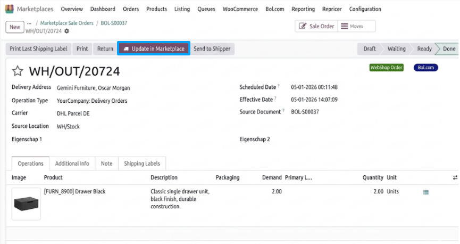
Task: Select the Ready status stage
Action: tap(424, 49)
